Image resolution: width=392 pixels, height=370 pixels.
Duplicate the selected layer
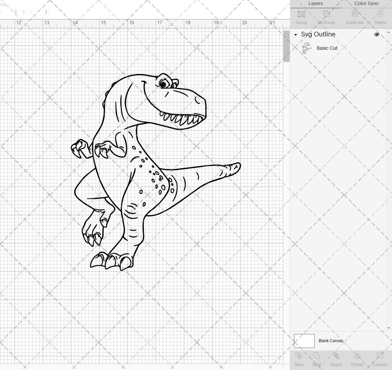point(354,17)
